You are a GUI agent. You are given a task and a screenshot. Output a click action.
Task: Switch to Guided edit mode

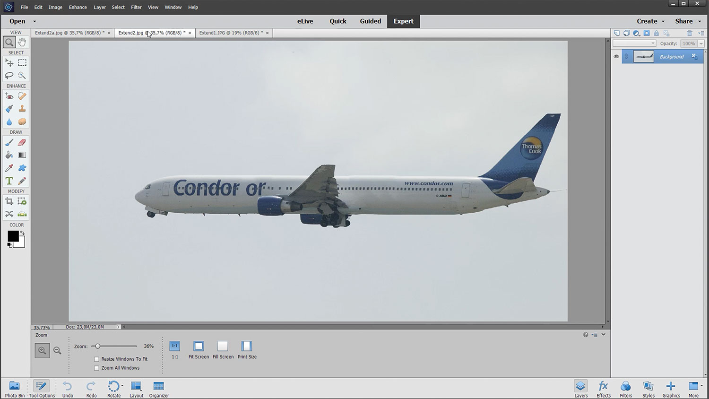tap(370, 21)
